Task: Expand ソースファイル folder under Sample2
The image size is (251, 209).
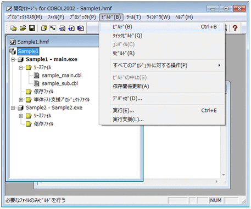Action: (21, 116)
